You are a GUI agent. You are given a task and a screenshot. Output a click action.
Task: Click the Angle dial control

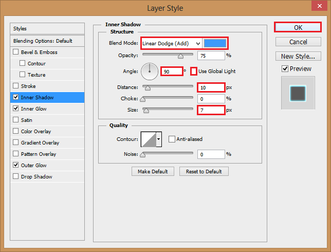click(150, 70)
